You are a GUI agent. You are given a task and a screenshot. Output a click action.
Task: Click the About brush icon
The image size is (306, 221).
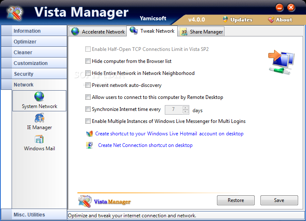[271, 19]
